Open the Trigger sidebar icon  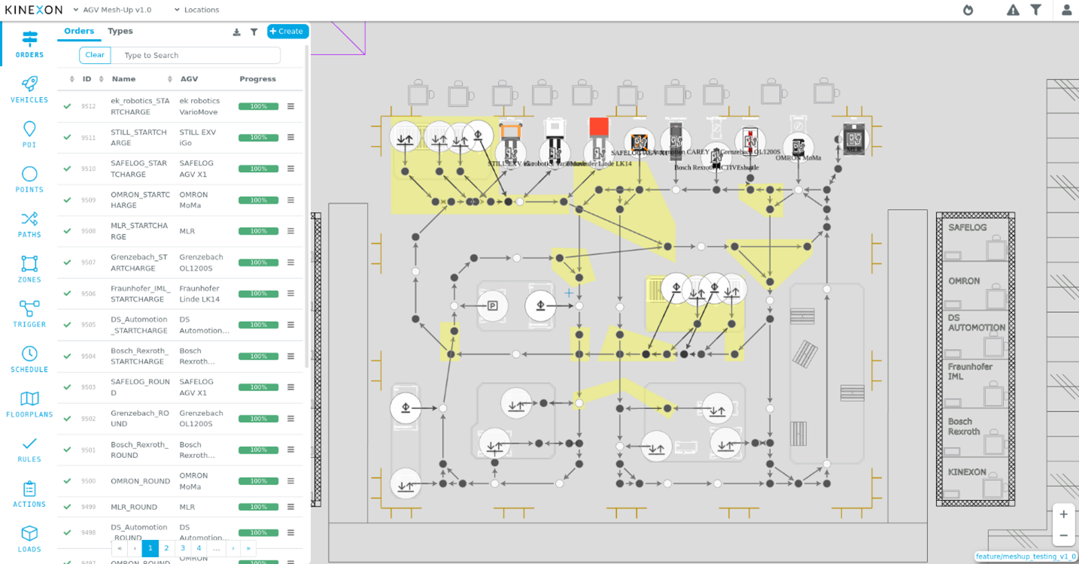click(x=29, y=314)
